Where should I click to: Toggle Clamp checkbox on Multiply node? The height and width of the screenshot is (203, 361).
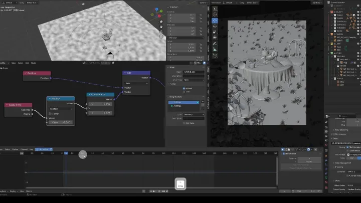point(50,114)
